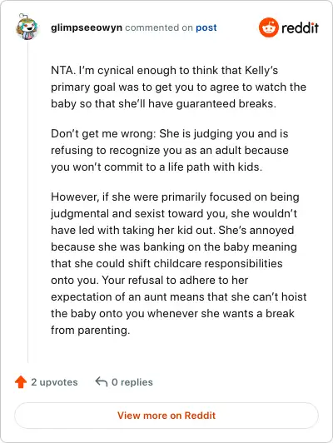
Task: Click the curved reply arrow icon
Action: pos(102,381)
